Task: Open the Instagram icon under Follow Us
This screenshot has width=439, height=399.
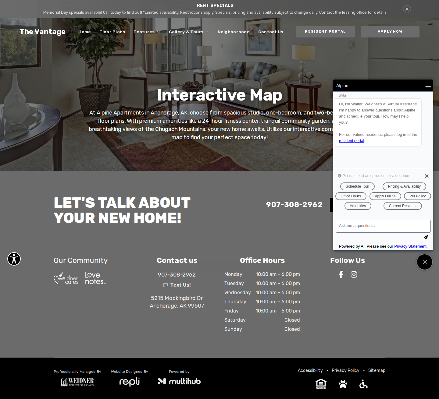Action: [x=354, y=274]
